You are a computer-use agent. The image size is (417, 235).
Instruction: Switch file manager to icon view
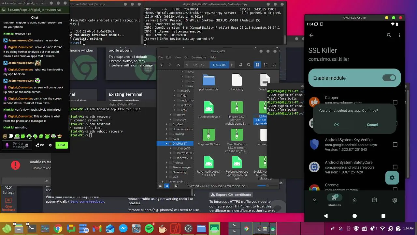coord(257,65)
